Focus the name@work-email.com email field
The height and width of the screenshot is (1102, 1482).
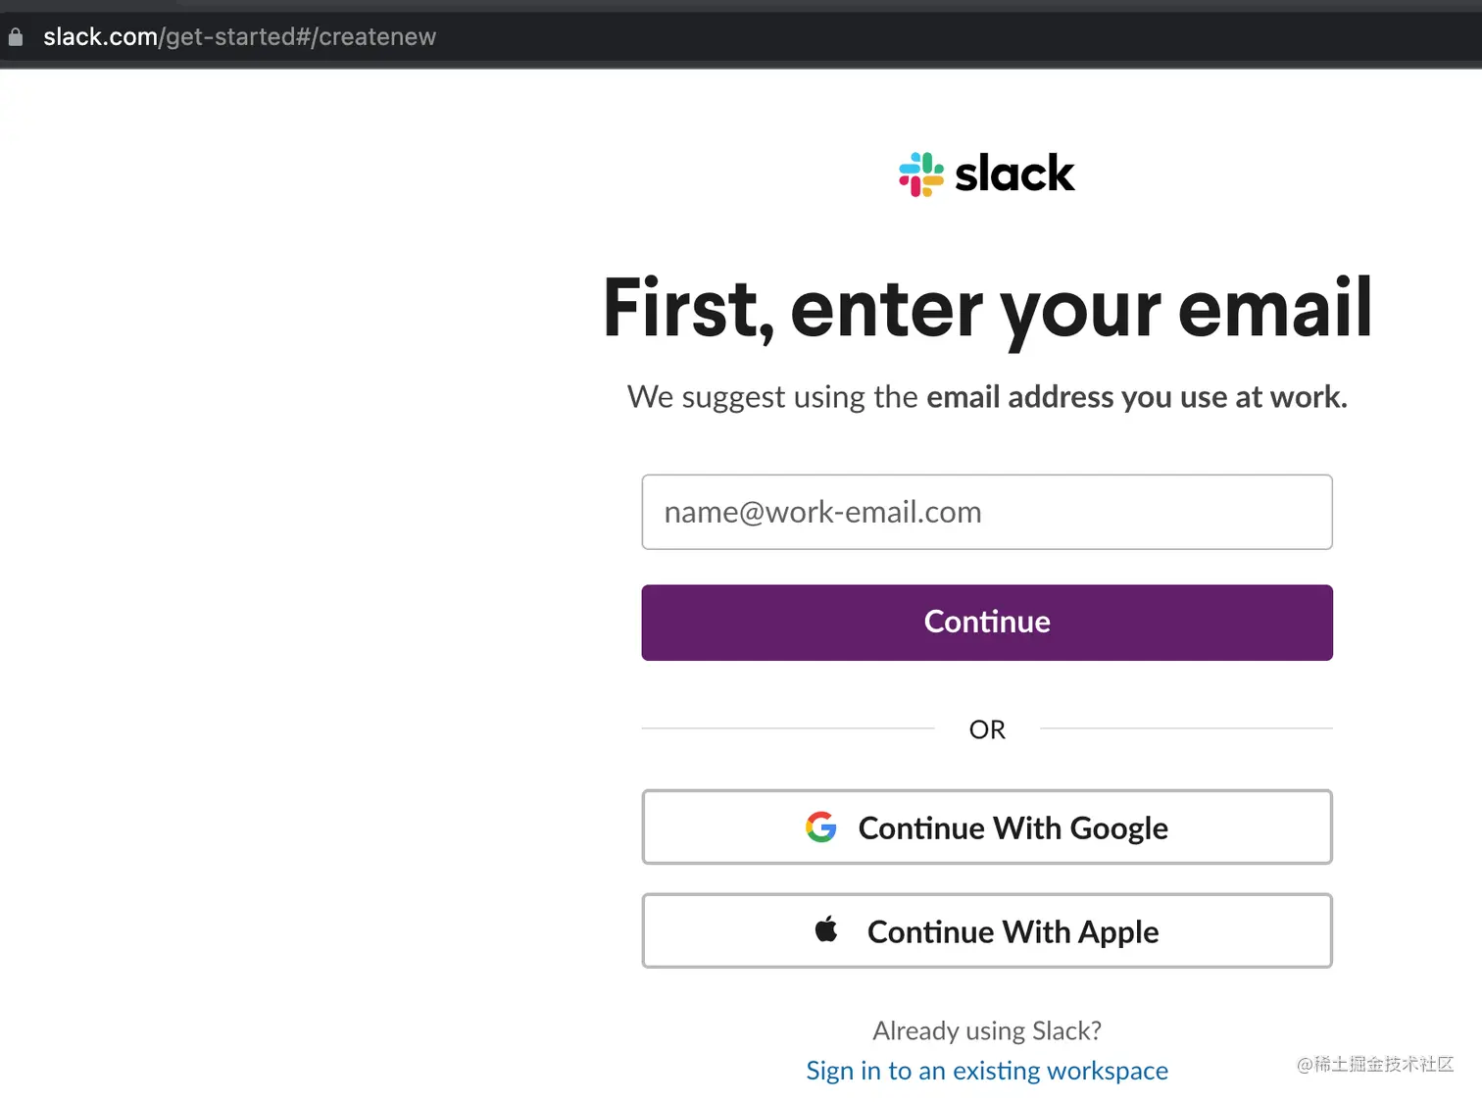point(987,512)
